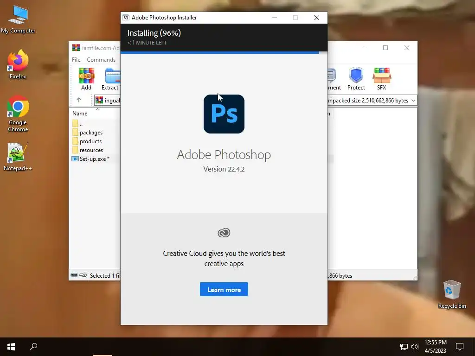The width and height of the screenshot is (475, 356).
Task: Click the Creative Cloud logo icon
Action: click(224, 233)
